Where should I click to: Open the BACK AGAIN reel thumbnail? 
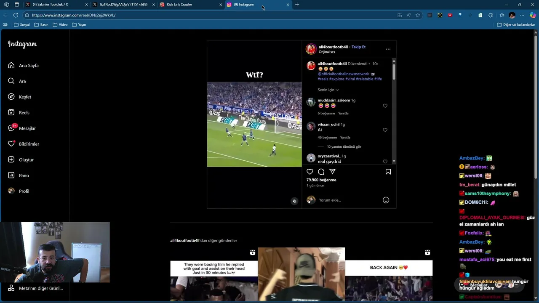389,274
